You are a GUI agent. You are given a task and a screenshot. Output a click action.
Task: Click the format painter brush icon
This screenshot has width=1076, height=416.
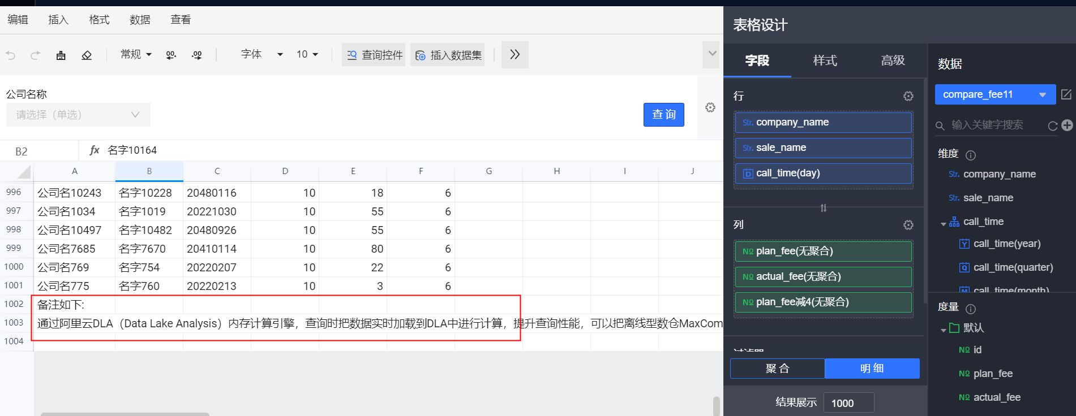click(x=61, y=55)
